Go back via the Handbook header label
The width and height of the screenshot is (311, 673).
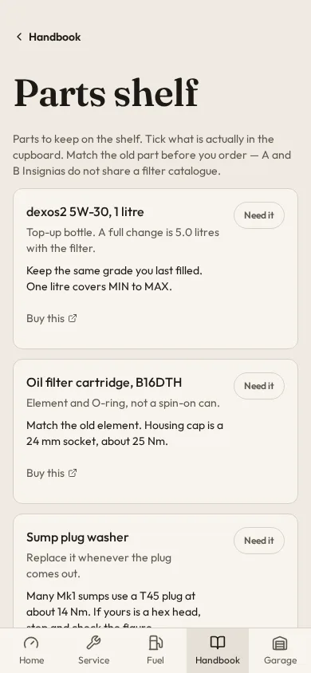tap(54, 37)
